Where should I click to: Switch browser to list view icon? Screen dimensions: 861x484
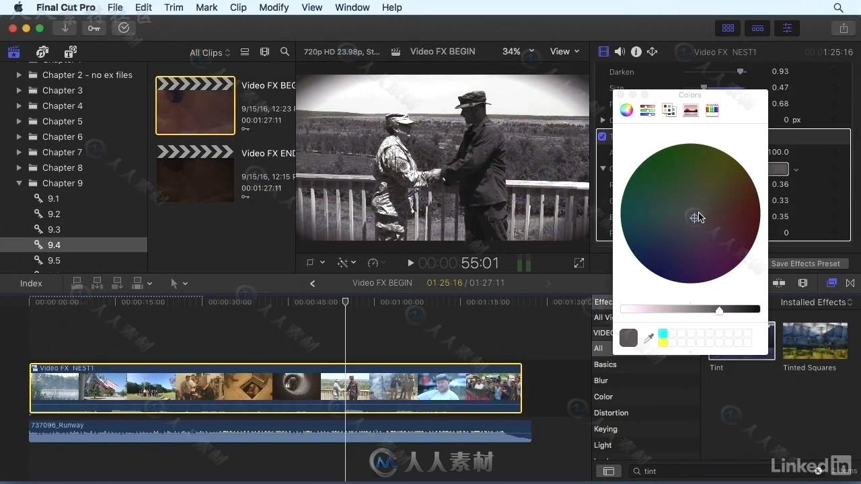245,52
